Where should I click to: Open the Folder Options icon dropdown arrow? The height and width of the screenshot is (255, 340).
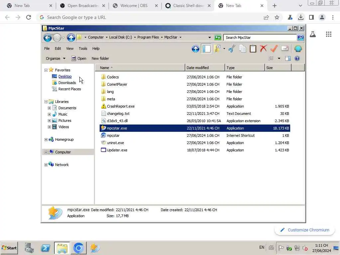[224, 49]
